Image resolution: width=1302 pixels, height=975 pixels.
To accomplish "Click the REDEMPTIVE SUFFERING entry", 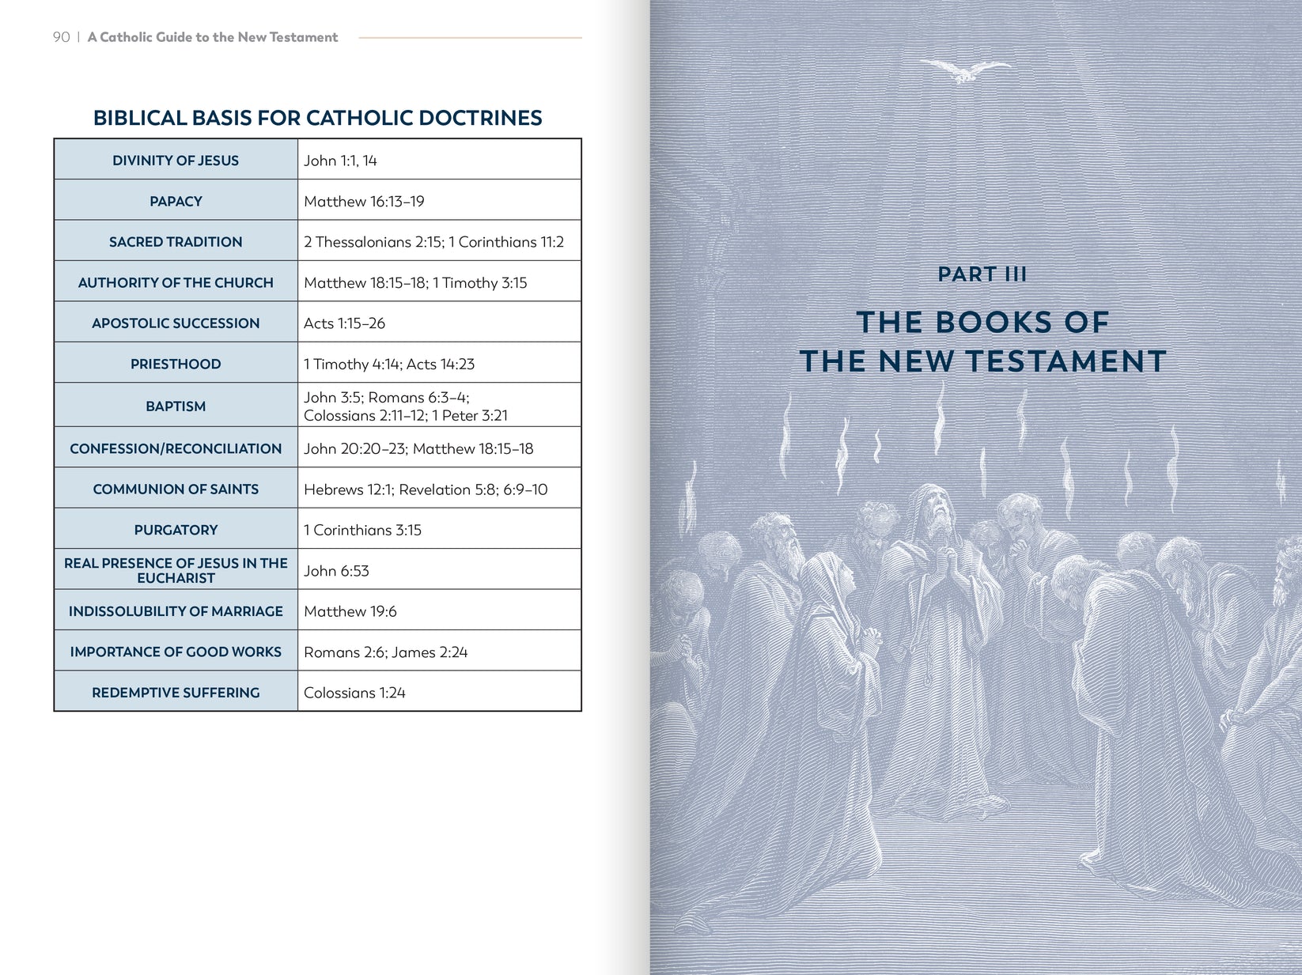I will (x=176, y=692).
